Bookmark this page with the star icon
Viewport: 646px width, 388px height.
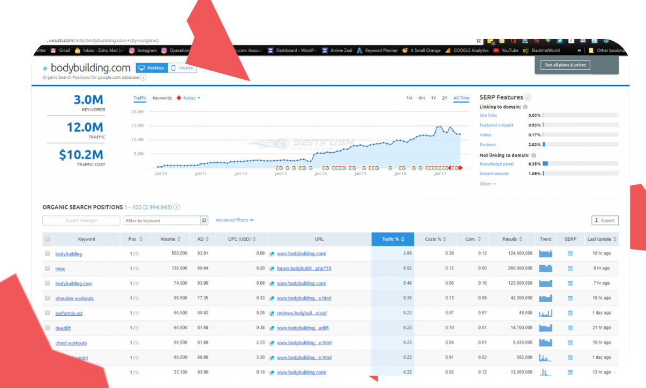[x=478, y=41]
